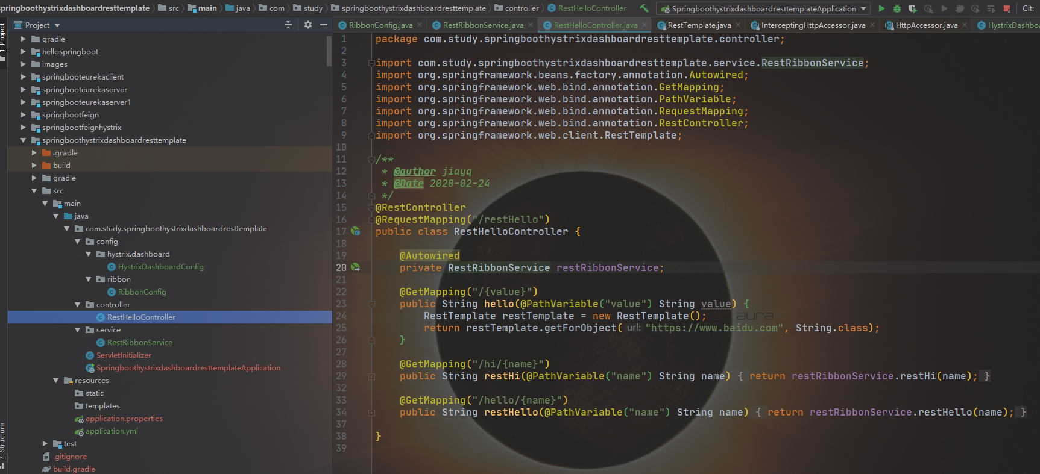The image size is (1040, 474).
Task: Expand the springbooteurekaclient module
Action: pos(24,77)
